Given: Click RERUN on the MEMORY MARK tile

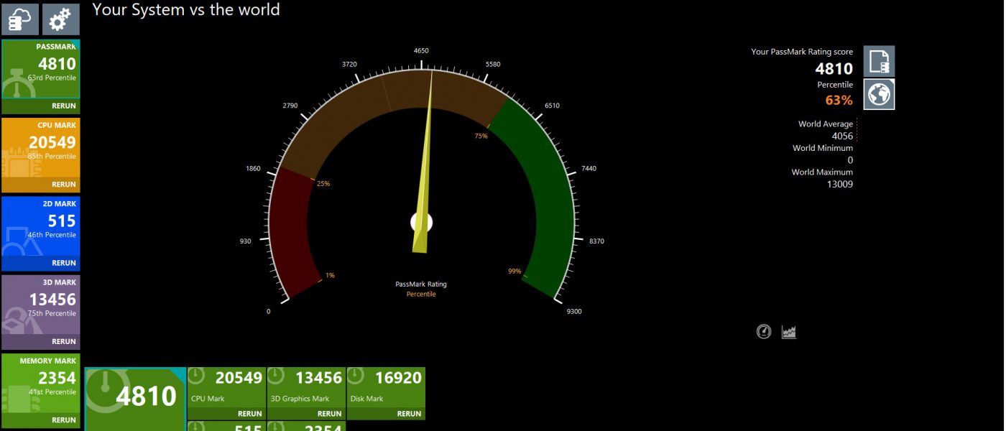Looking at the screenshot, I should click(x=63, y=420).
